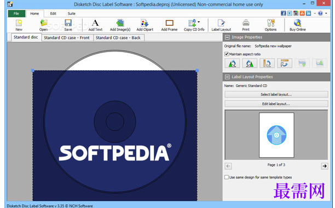This screenshot has height=208, width=335.
Task: Open the social sharing dropdown arrow
Action: pyautogui.click(x=315, y=13)
